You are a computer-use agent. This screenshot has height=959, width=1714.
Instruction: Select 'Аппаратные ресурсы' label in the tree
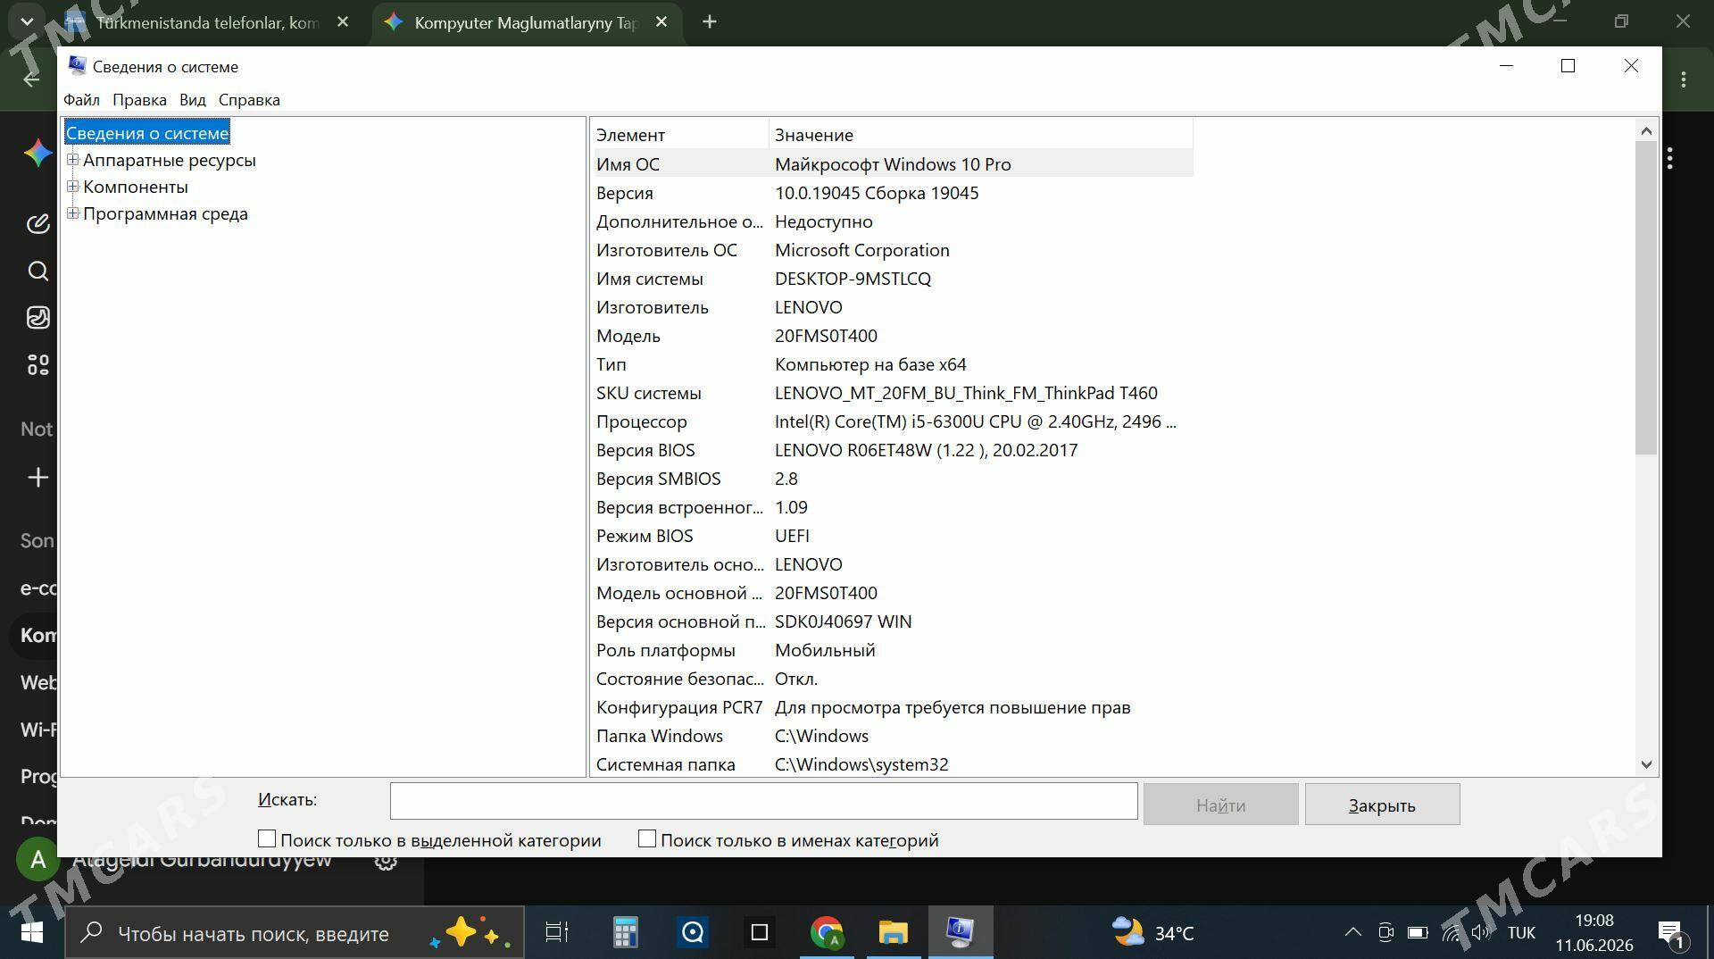(170, 160)
